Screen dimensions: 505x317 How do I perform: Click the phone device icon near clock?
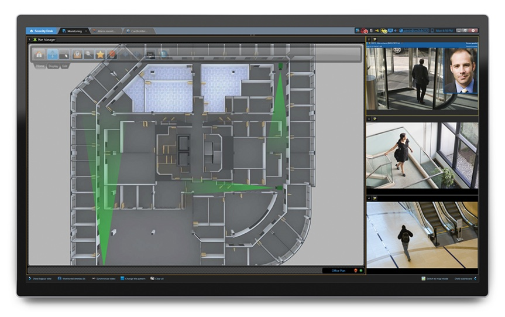(x=432, y=30)
